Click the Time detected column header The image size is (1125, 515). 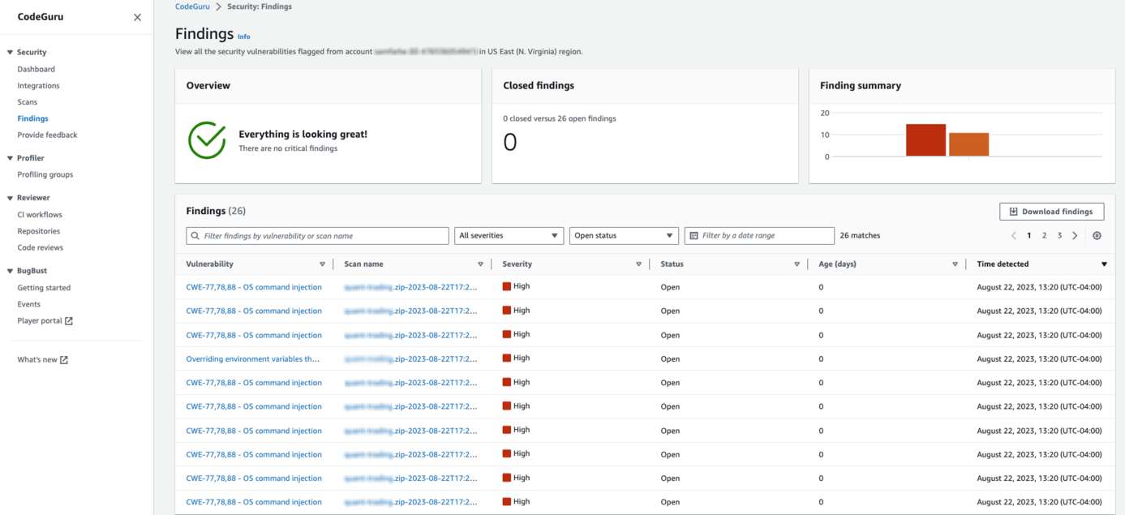[x=1003, y=264]
